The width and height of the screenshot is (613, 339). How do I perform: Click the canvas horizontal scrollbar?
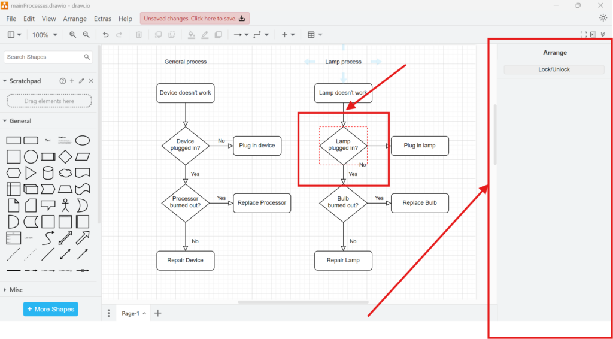[304, 302]
